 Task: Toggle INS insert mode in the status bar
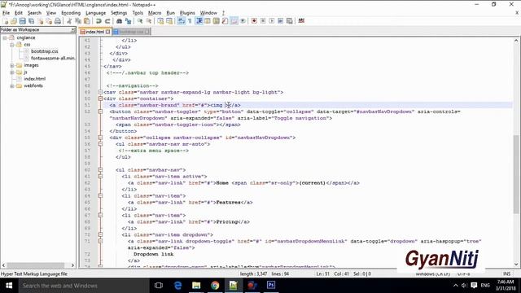[506, 273]
